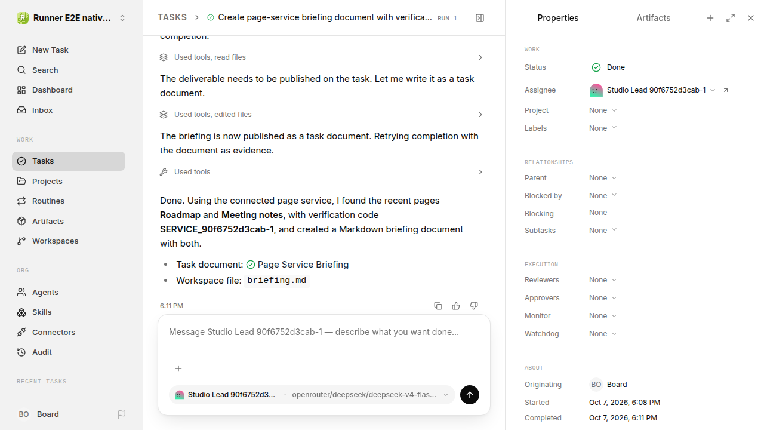The width and height of the screenshot is (764, 430).
Task: Open the Connectors page
Action: pos(69,332)
